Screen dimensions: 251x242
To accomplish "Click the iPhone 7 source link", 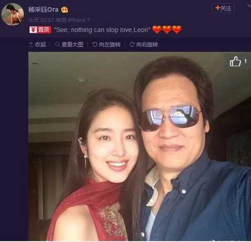I will tap(79, 20).
